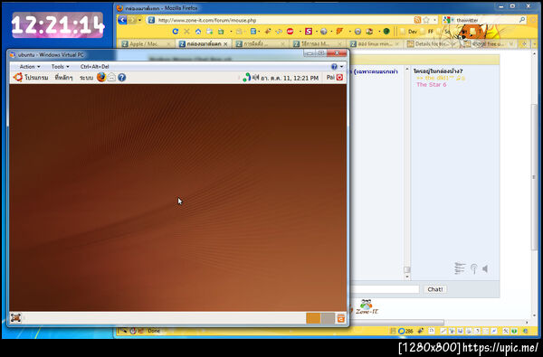Open a new tab with the plus button
Screen dimensions: 543x357
pyautogui.click(x=524, y=44)
